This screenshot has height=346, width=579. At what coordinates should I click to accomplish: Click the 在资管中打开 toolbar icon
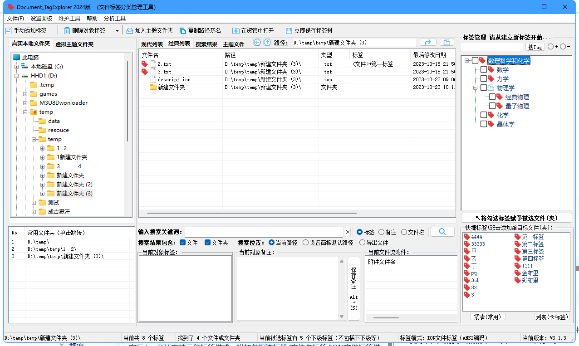(236, 31)
